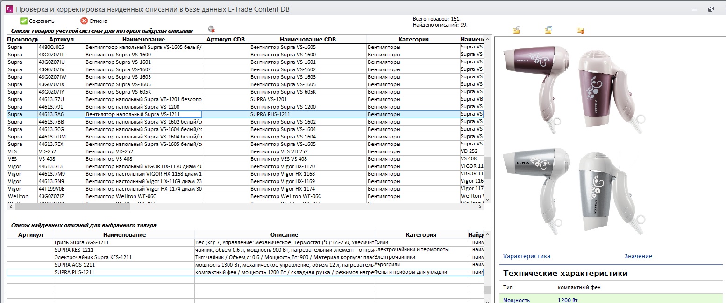Click the Значение column link

[x=638, y=256]
